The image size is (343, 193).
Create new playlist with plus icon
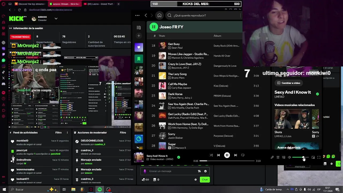pyautogui.click(x=139, y=36)
